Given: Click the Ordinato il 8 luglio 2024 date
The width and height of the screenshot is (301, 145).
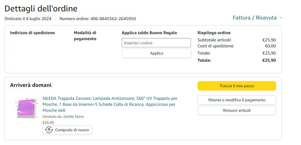Looking at the screenshot, I should click(28, 19).
